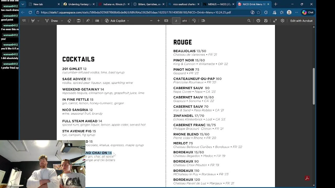Click the Acrobat floating icon
The height and width of the screenshot is (188, 335).
tap(307, 178)
